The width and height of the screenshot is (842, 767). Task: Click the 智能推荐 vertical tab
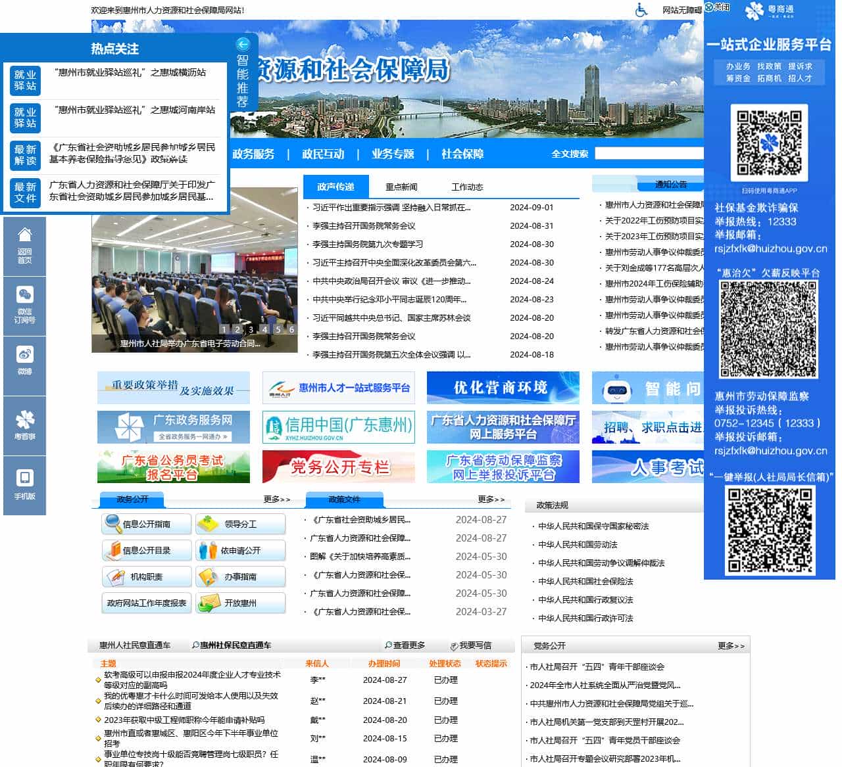243,81
